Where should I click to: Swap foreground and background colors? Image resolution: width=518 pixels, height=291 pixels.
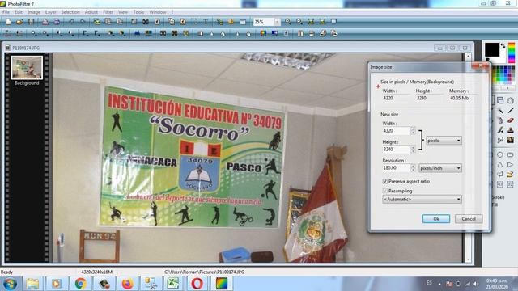(503, 45)
